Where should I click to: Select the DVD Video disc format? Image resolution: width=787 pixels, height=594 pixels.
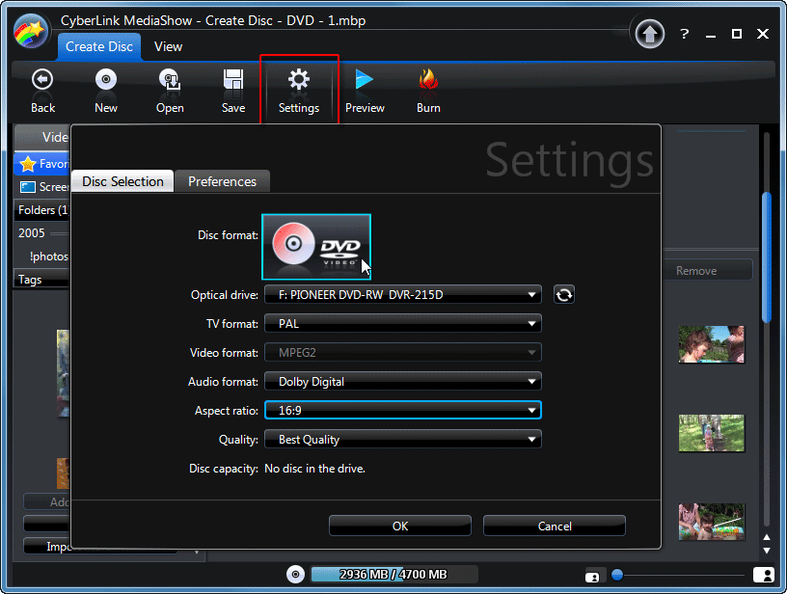pyautogui.click(x=316, y=246)
